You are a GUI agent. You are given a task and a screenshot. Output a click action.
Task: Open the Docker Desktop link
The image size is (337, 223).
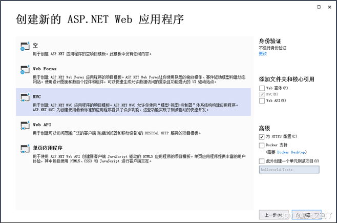291,152
